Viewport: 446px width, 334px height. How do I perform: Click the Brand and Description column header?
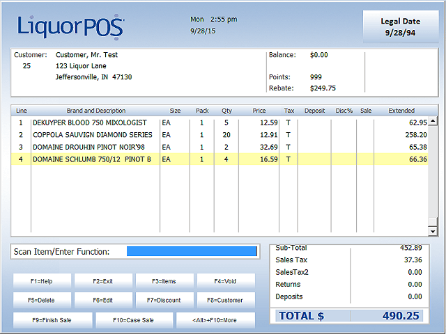click(95, 111)
